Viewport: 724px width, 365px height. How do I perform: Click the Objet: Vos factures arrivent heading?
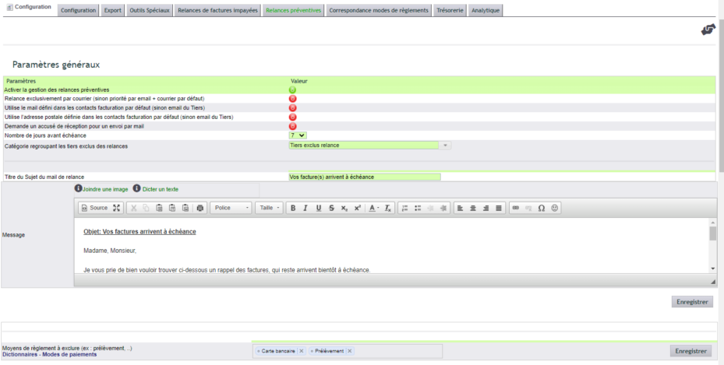click(x=140, y=231)
